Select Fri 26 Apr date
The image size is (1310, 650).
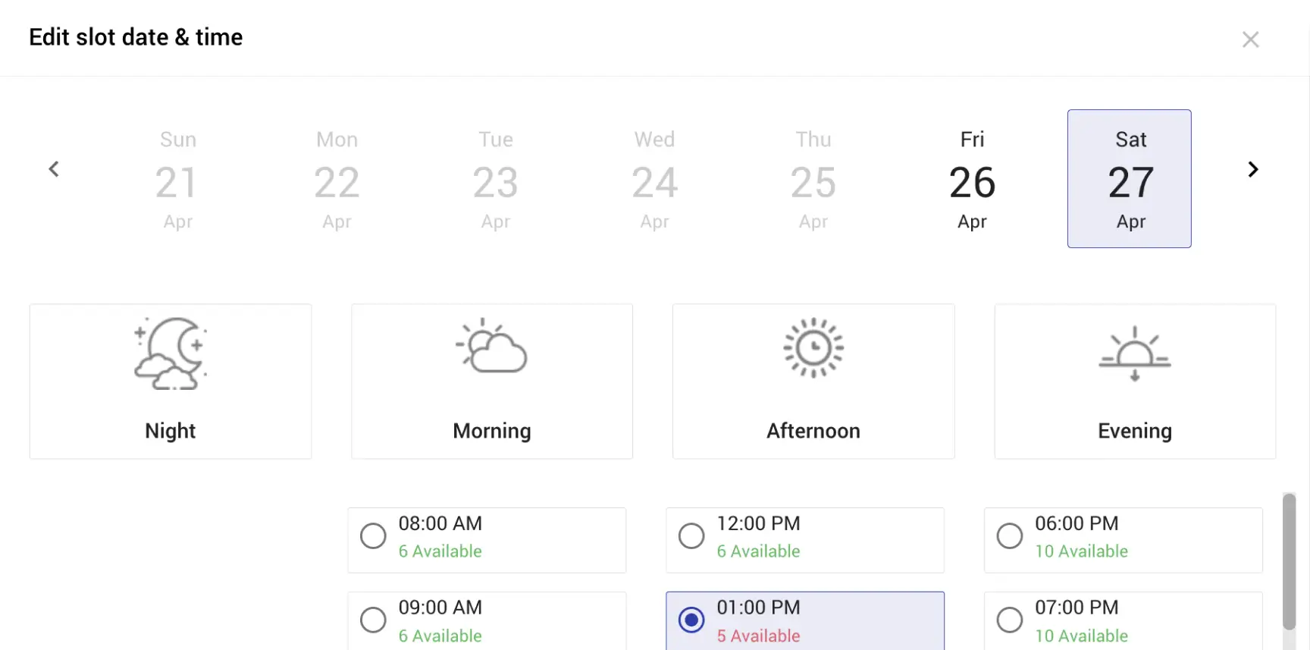(972, 180)
